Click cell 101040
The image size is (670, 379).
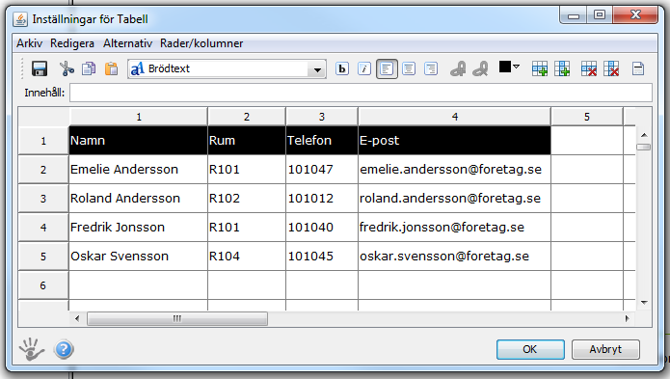(x=322, y=228)
